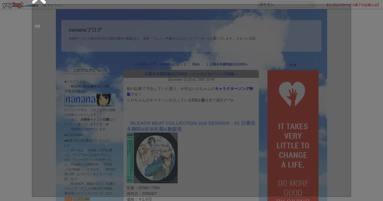
Task: Click the PR label above right ad
Action: point(293,65)
